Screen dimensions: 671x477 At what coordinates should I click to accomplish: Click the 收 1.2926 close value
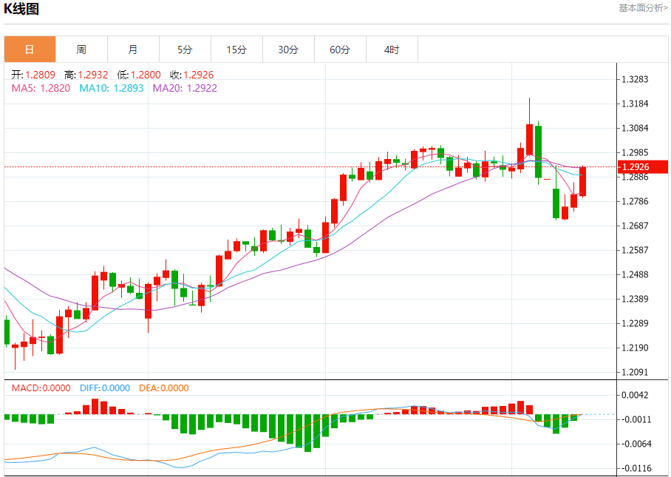point(191,75)
